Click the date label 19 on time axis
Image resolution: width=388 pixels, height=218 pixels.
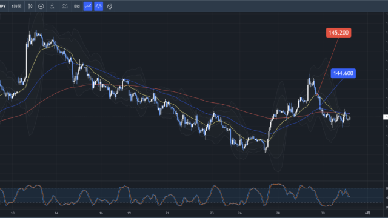pos(129,213)
